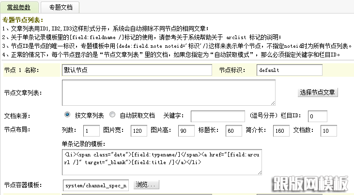Click inside the 节点文章列表 text area
Viewport: 354px width, 195px height.
pos(168,92)
